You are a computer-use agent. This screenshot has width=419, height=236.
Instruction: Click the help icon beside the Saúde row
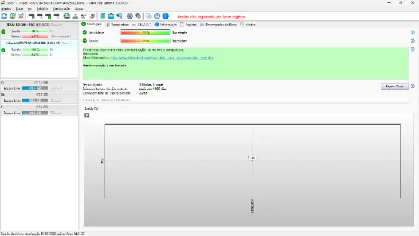point(412,41)
